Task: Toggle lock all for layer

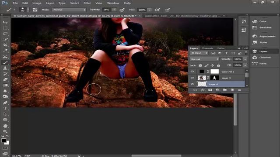Action: point(218,65)
